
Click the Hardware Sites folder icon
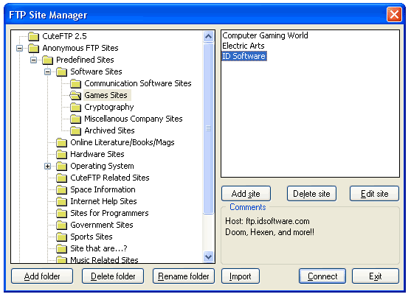click(61, 154)
